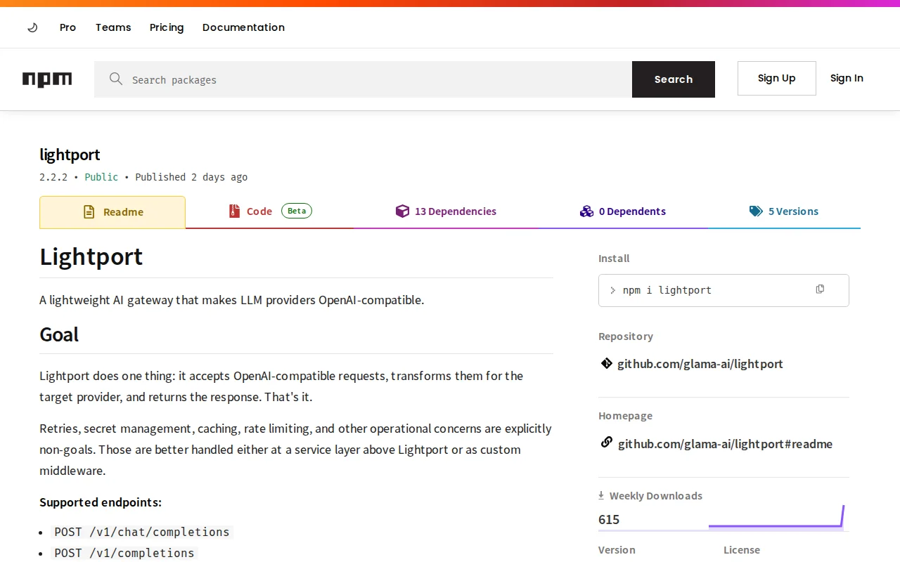Click the Supported endpoints label
This screenshot has height=562, width=900.
(101, 502)
